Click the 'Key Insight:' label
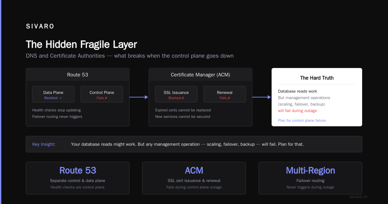Viewport: 388px width, 204px height. 44,144
